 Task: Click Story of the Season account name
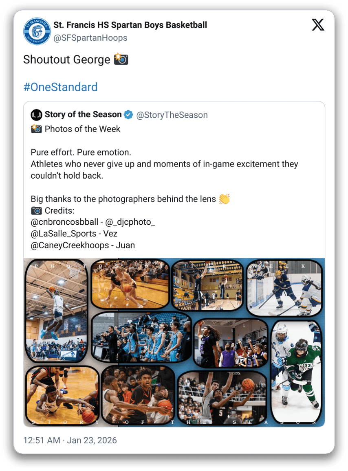point(83,114)
